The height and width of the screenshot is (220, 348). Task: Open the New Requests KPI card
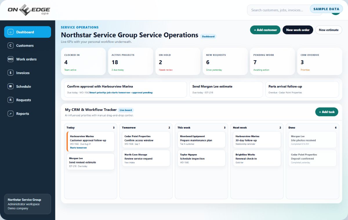[x=225, y=61]
